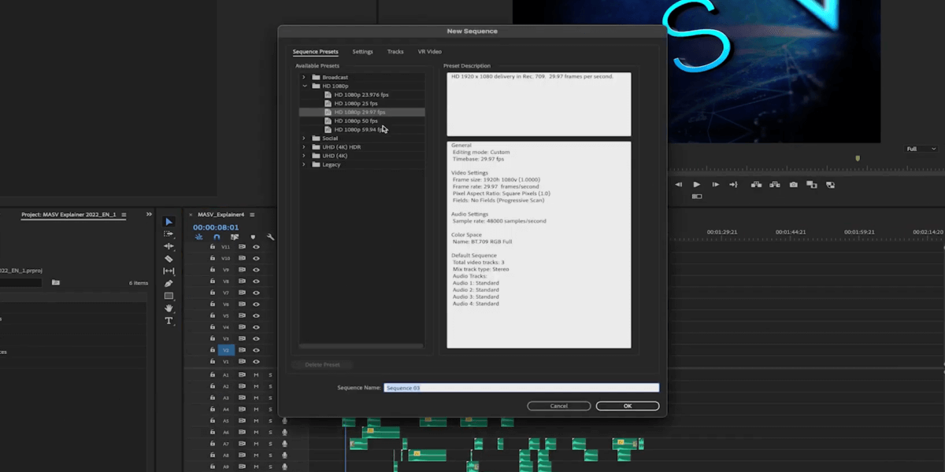Click timeline timecode 00:00:08:01
Screen dimensions: 945x472
216,227
